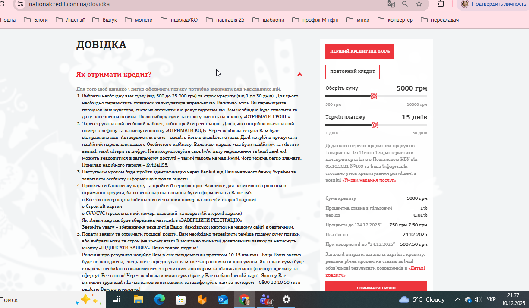Select 'Перший кредит під 0,01%' tab
This screenshot has width=529, height=308.
pos(360,51)
